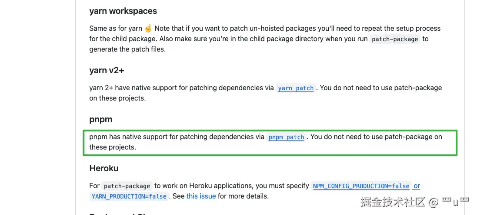Click the "generate the patch files." line
The image size is (477, 215).
click(127, 49)
